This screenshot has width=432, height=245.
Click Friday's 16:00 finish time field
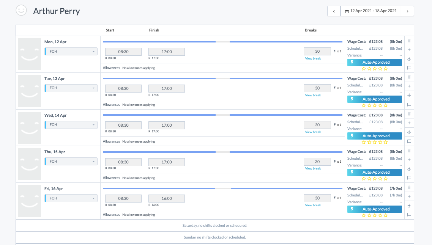pyautogui.click(x=166, y=198)
